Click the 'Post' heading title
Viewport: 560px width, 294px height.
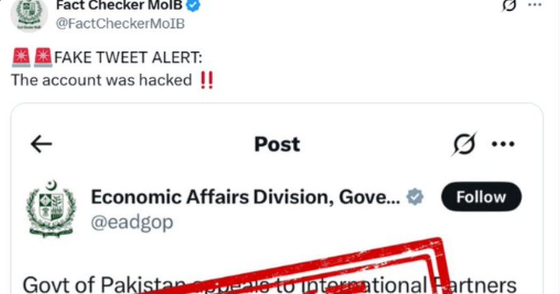pos(277,145)
